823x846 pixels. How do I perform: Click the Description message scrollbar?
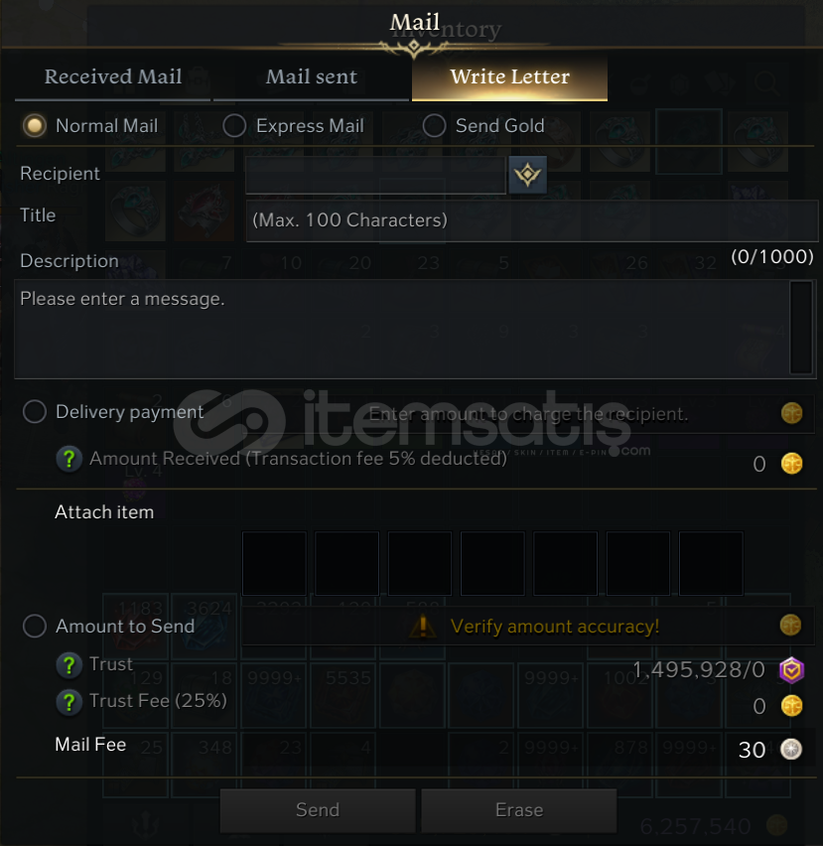[801, 327]
